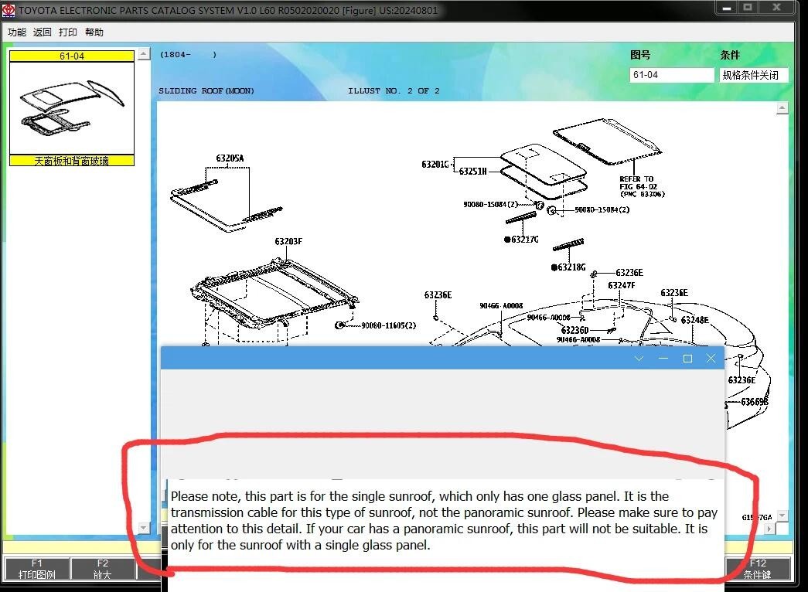This screenshot has width=808, height=592.
Task: Click the 图号 input field showing 61-04
Action: click(x=671, y=75)
